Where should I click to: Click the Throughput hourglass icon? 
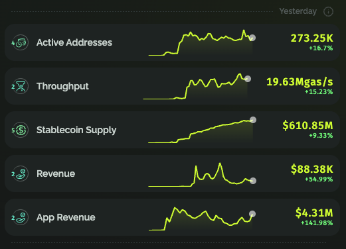pos(21,86)
